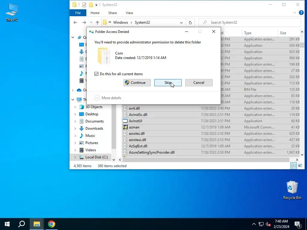This screenshot has width=307, height=230.
Task: Select the avrt.dll file
Action: tap(134, 108)
